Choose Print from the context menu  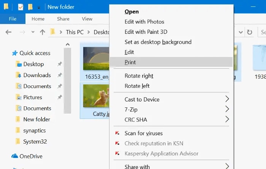(x=130, y=62)
